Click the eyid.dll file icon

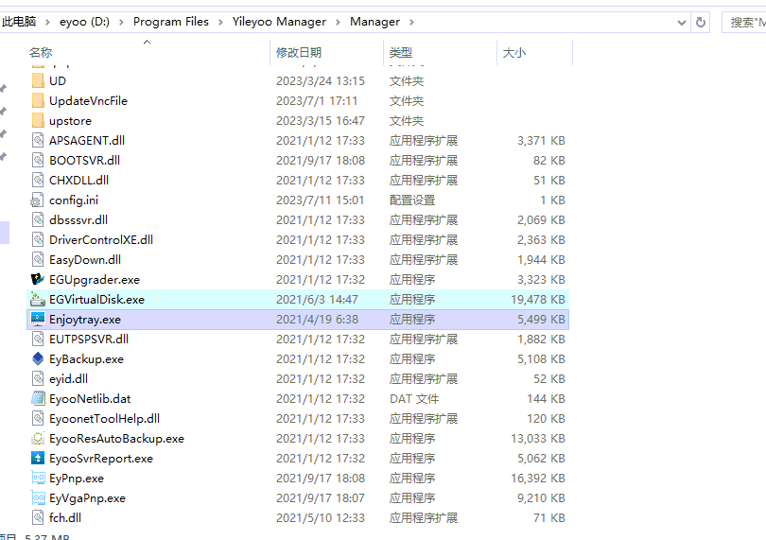tap(38, 378)
